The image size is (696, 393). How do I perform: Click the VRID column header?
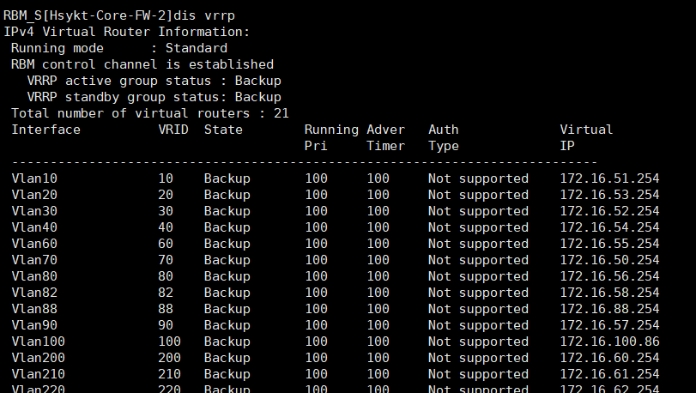coord(173,130)
